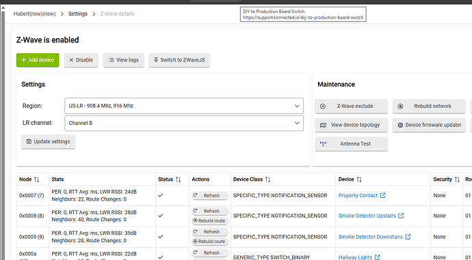Disable Z-Wave with the Disable button
Viewport: 472px width, 260px height.
(x=81, y=60)
